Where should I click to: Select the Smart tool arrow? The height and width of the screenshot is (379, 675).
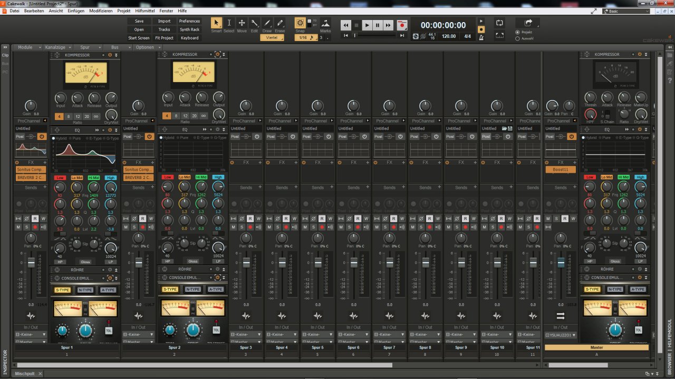pos(216,23)
